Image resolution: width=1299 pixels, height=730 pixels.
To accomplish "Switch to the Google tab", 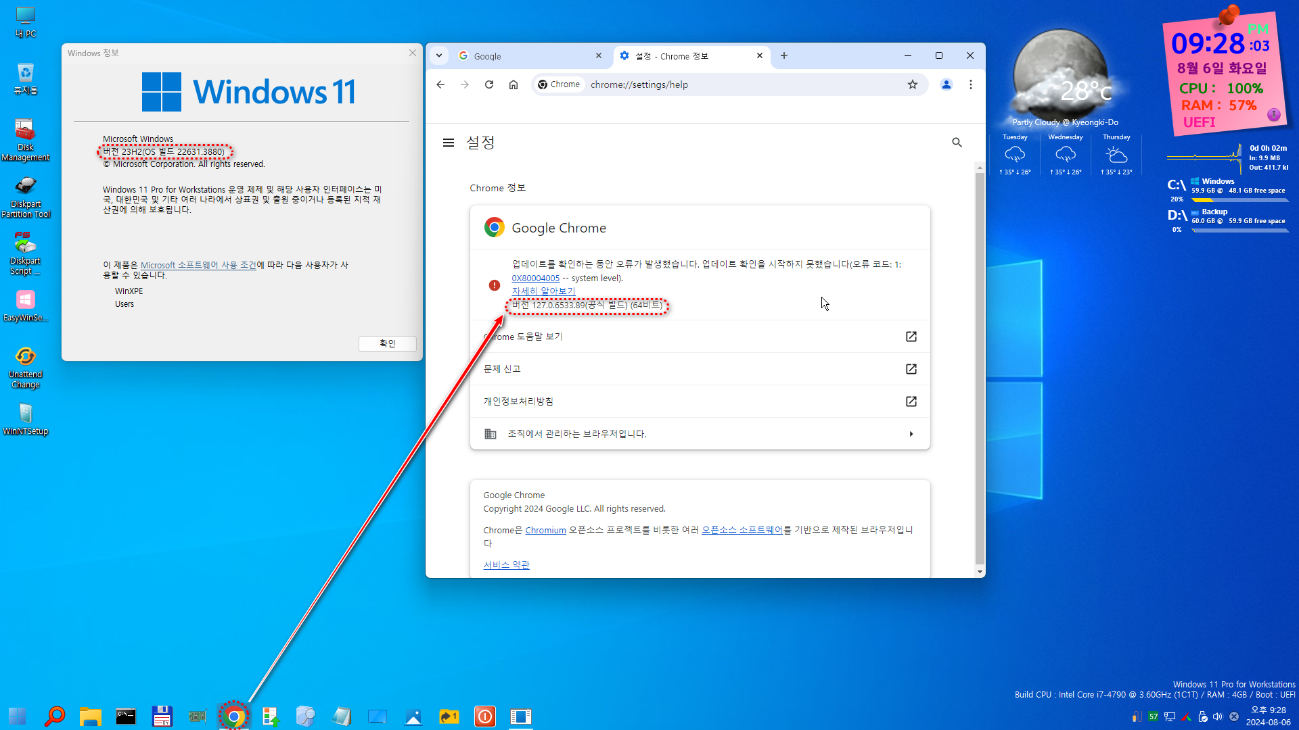I will click(x=530, y=56).
